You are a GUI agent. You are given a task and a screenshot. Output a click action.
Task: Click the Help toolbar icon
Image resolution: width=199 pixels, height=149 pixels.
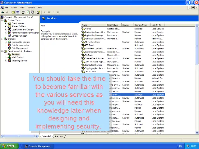coord(38,12)
